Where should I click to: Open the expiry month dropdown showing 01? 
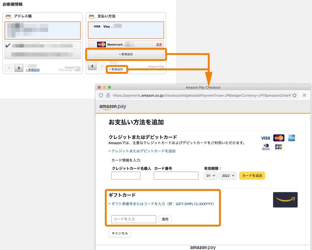(x=211, y=176)
